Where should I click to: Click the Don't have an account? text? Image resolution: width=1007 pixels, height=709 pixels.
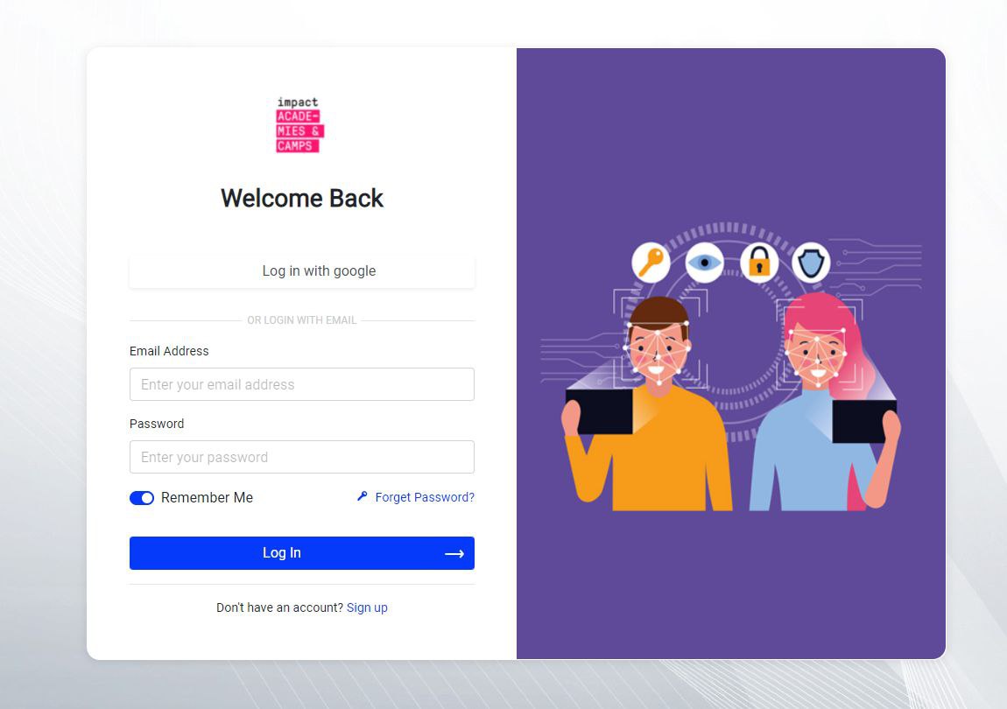pyautogui.click(x=279, y=607)
